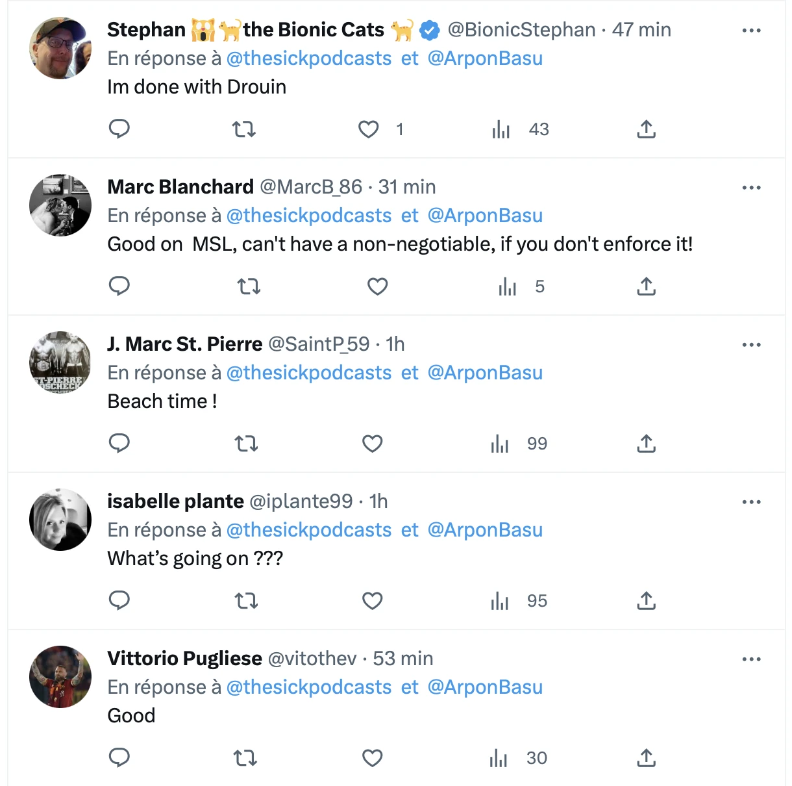Open more options on Stephan's tweet
The height and width of the screenshot is (786, 792).
751,31
